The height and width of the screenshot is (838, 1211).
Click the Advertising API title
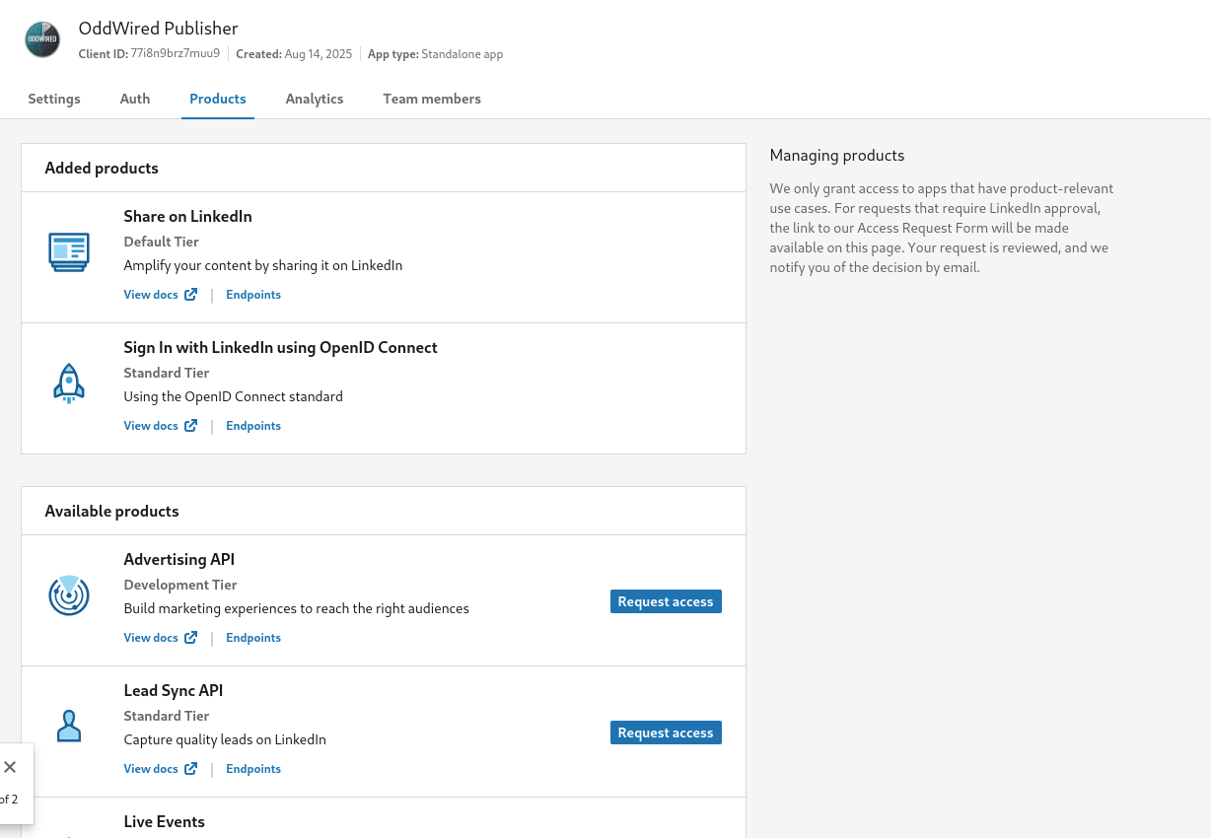point(178,560)
